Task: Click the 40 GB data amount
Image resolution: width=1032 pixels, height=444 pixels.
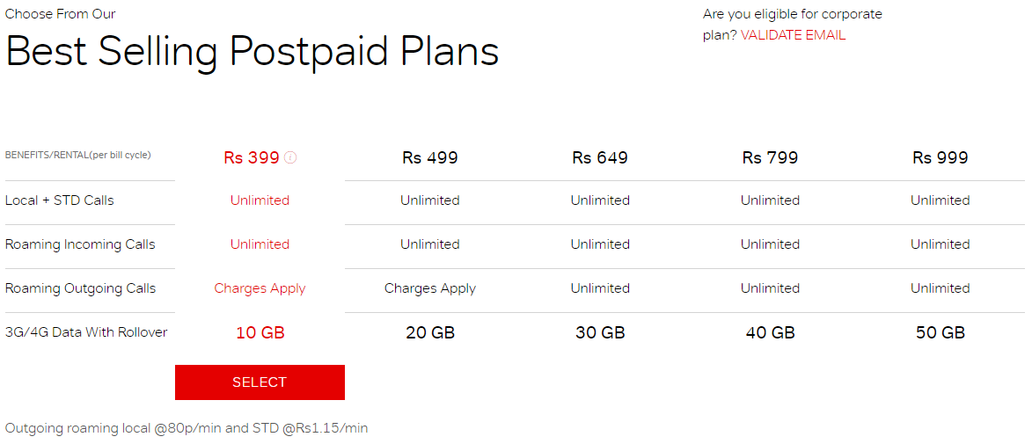Action: click(x=770, y=333)
